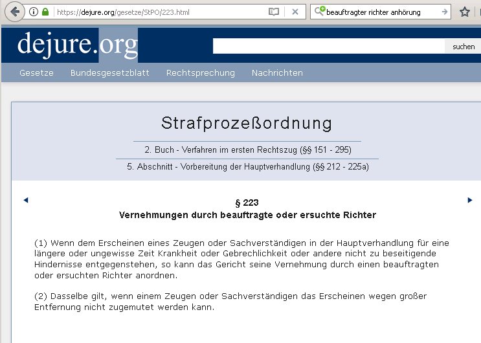Stop page loading with the X button
Screen dimensions: 481x343
(x=295, y=12)
